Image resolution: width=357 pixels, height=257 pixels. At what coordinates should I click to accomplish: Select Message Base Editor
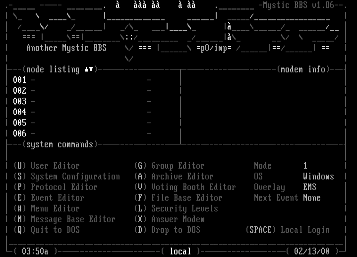click(x=64, y=219)
